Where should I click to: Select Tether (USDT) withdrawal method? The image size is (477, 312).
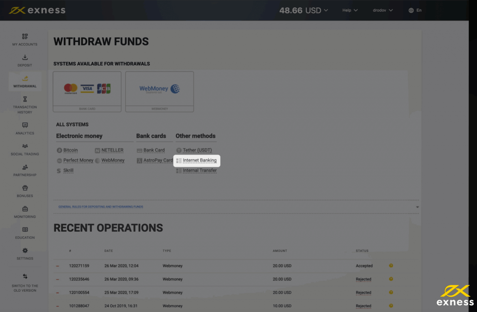(x=197, y=150)
